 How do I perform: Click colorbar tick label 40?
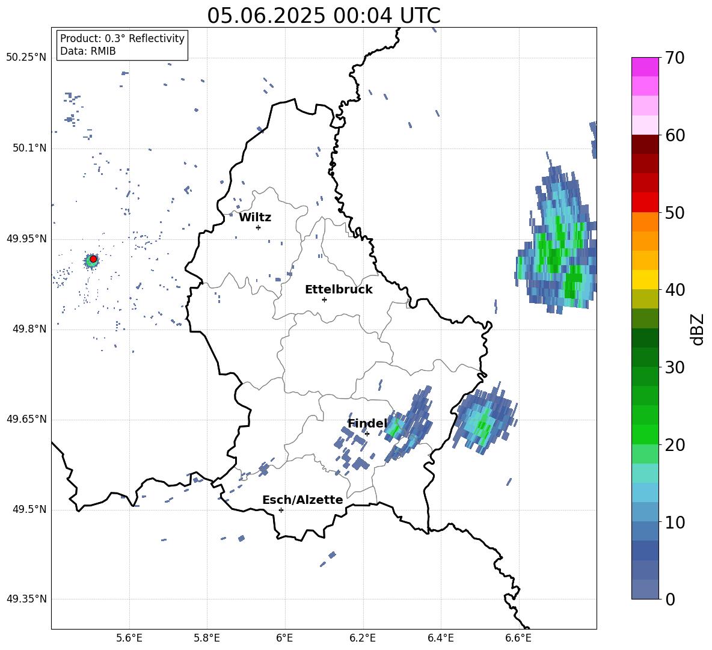point(674,290)
